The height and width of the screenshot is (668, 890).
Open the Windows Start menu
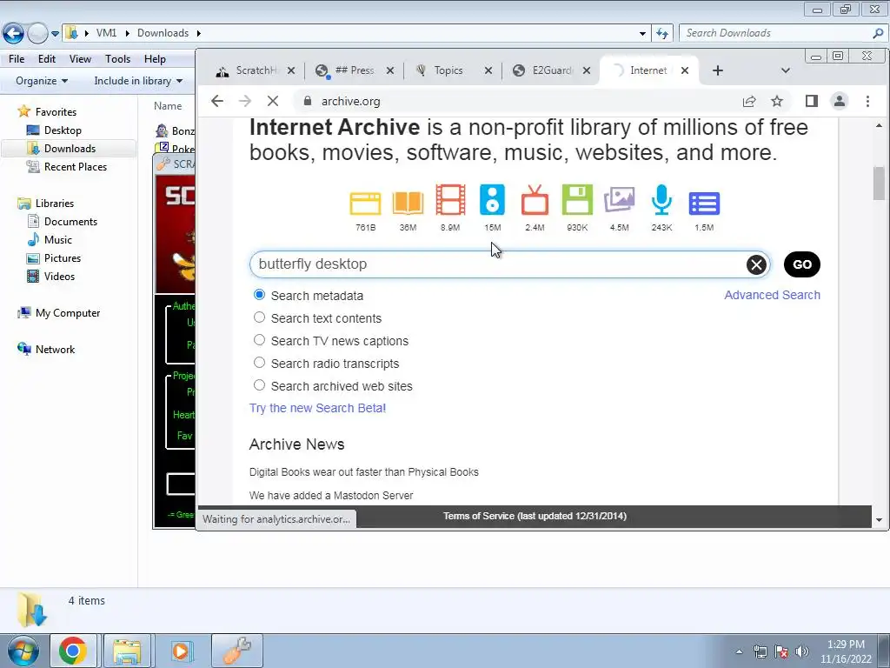[x=23, y=651]
